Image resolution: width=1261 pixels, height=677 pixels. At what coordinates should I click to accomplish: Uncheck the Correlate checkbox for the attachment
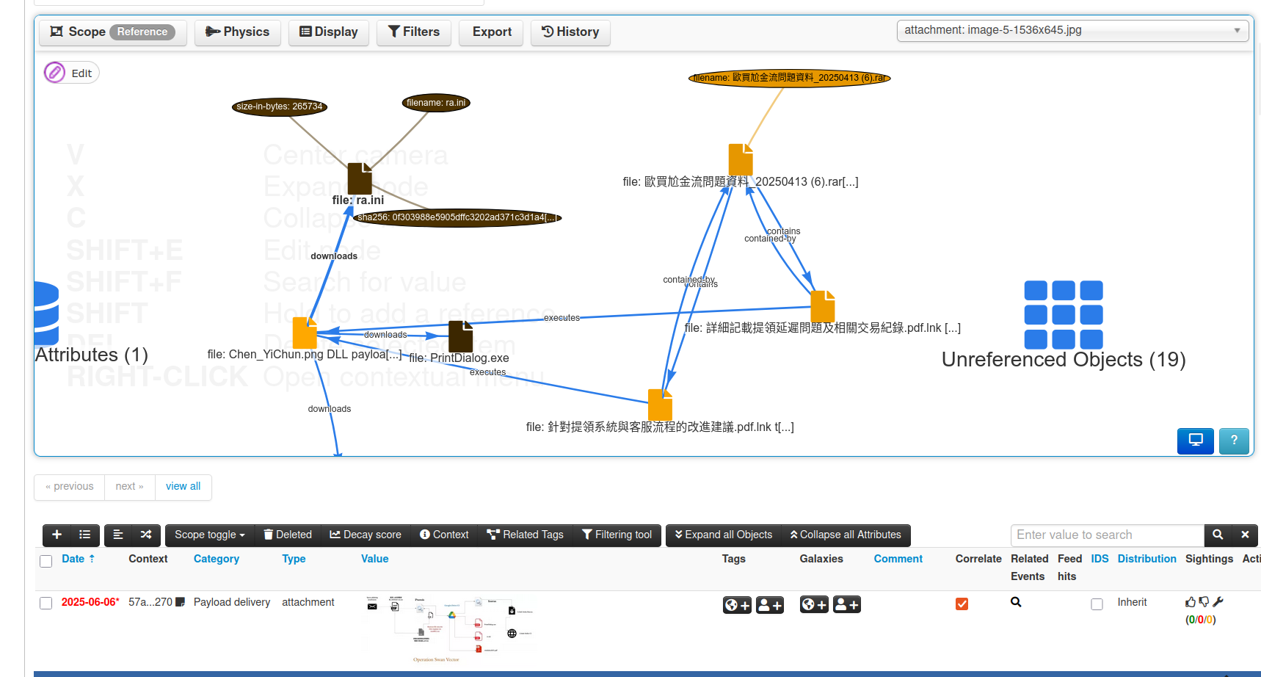[962, 604]
